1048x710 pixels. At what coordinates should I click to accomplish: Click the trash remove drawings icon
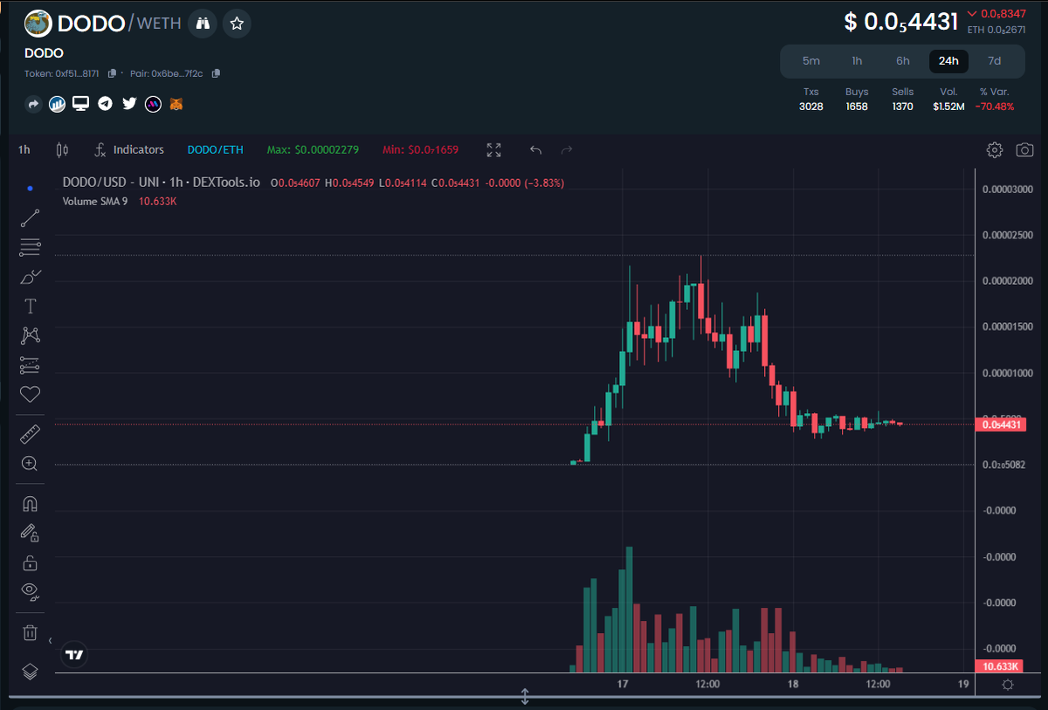30,632
